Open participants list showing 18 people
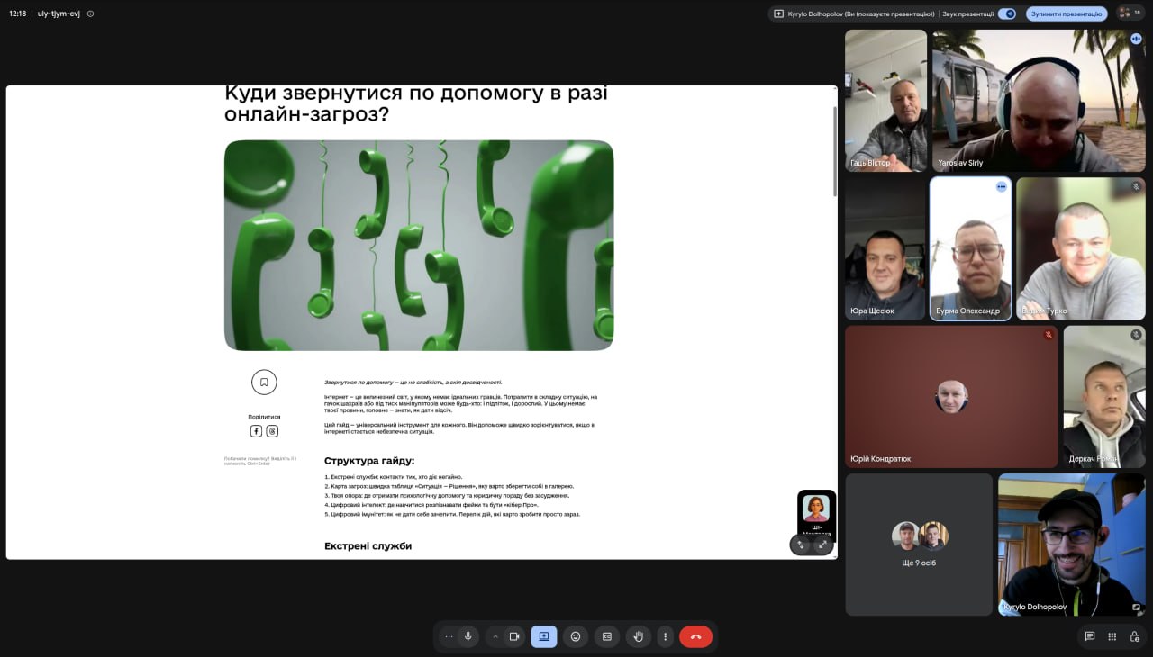 click(1130, 13)
